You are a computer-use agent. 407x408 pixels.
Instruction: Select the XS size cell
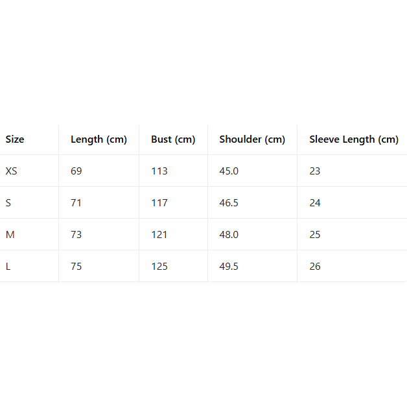(12, 171)
